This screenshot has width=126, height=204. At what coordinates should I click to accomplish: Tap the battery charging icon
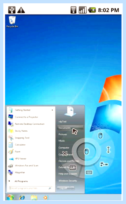[92, 10]
